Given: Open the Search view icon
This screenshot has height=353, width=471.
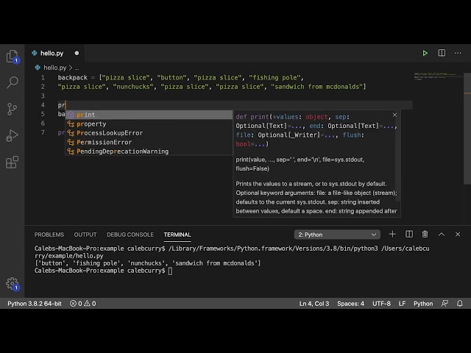Looking at the screenshot, I should tap(13, 82).
